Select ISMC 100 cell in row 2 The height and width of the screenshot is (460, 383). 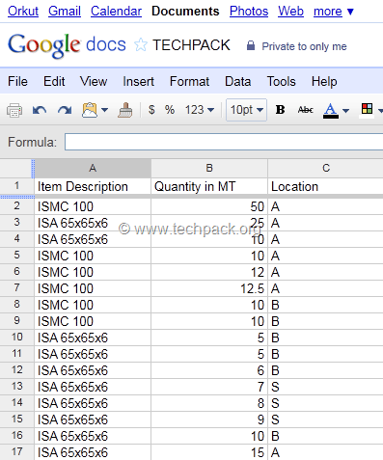[93, 206]
